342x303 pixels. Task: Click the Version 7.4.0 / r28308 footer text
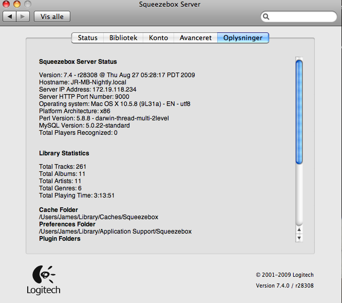284,286
